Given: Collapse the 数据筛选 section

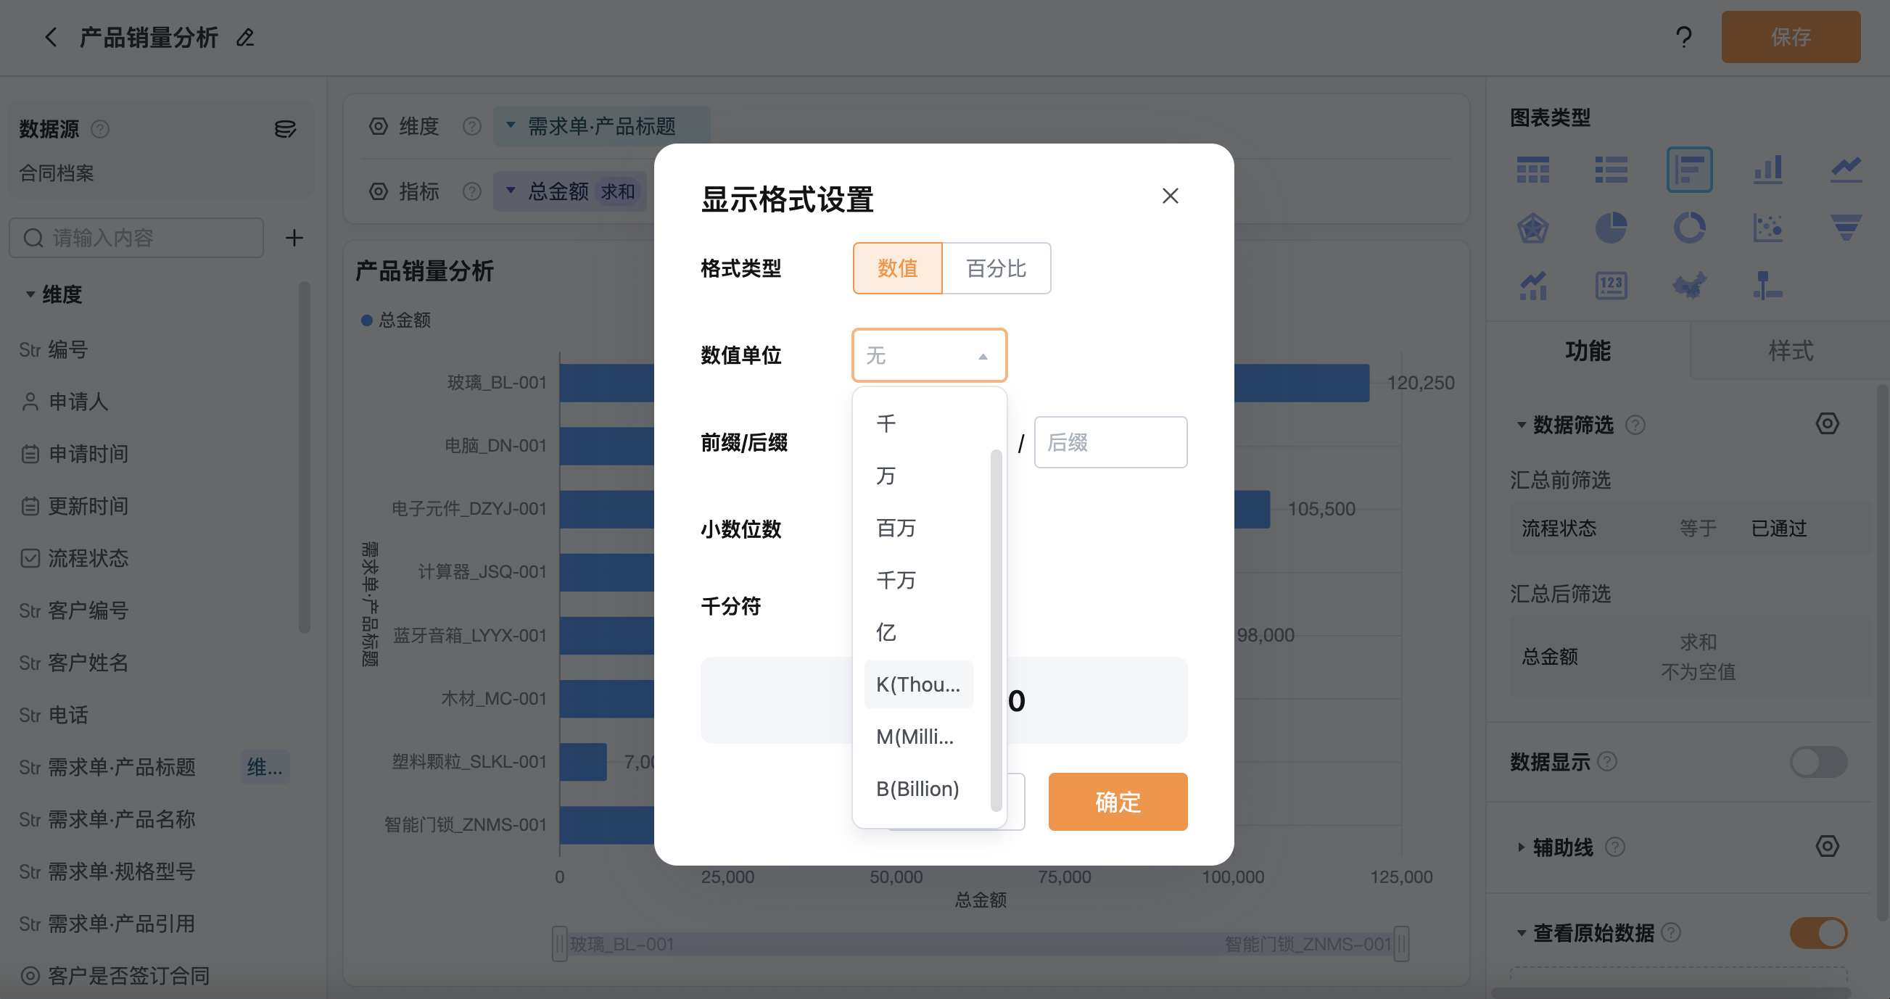Looking at the screenshot, I should (x=1521, y=425).
